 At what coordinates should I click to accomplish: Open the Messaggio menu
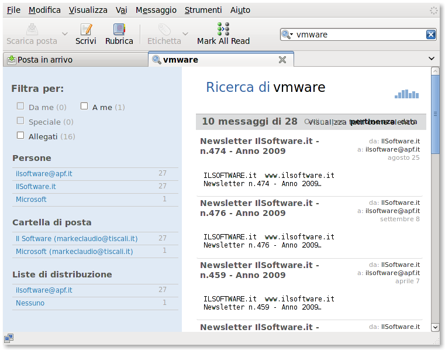coord(156,10)
